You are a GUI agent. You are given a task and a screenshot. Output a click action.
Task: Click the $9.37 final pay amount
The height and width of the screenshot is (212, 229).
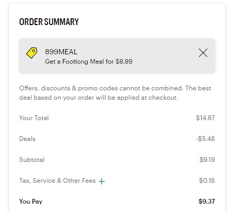(207, 202)
